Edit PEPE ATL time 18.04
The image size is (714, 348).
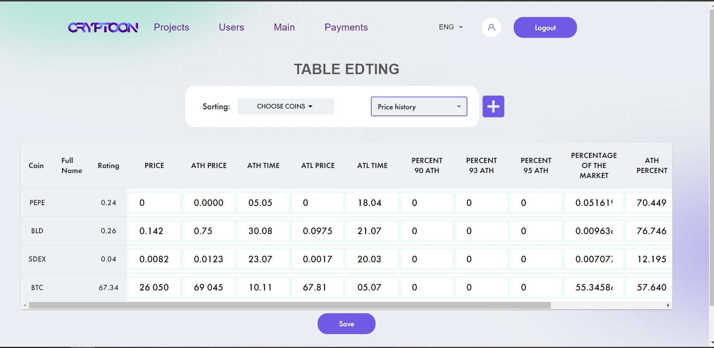pos(372,203)
